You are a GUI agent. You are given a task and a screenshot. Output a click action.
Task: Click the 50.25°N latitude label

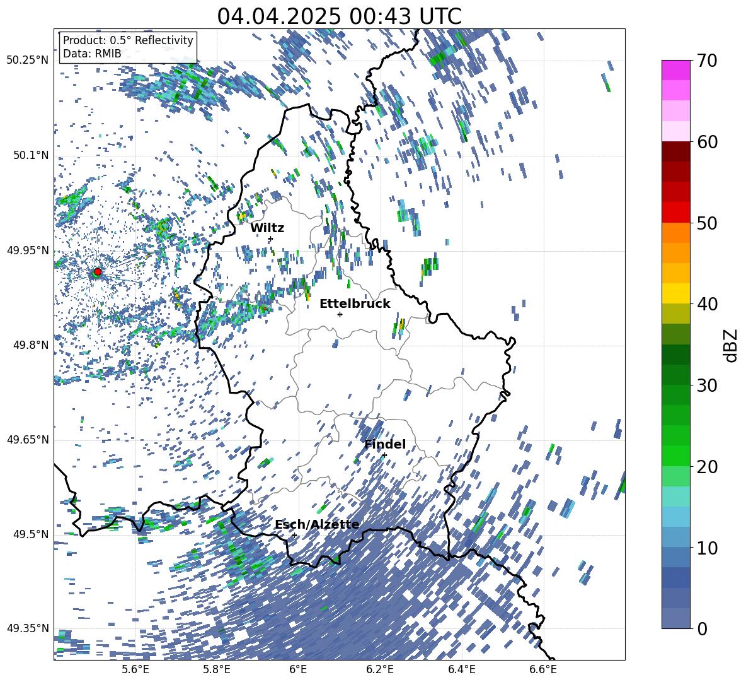point(28,60)
